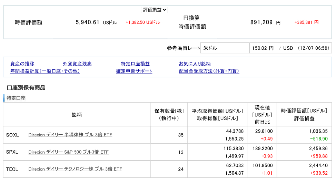336x182 pixels.
Task: Select SPXL average cost 115.3830
Action: 234,148
